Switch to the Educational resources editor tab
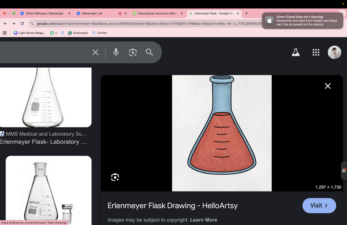Image resolution: width=347 pixels, height=225 pixels. click(x=158, y=13)
